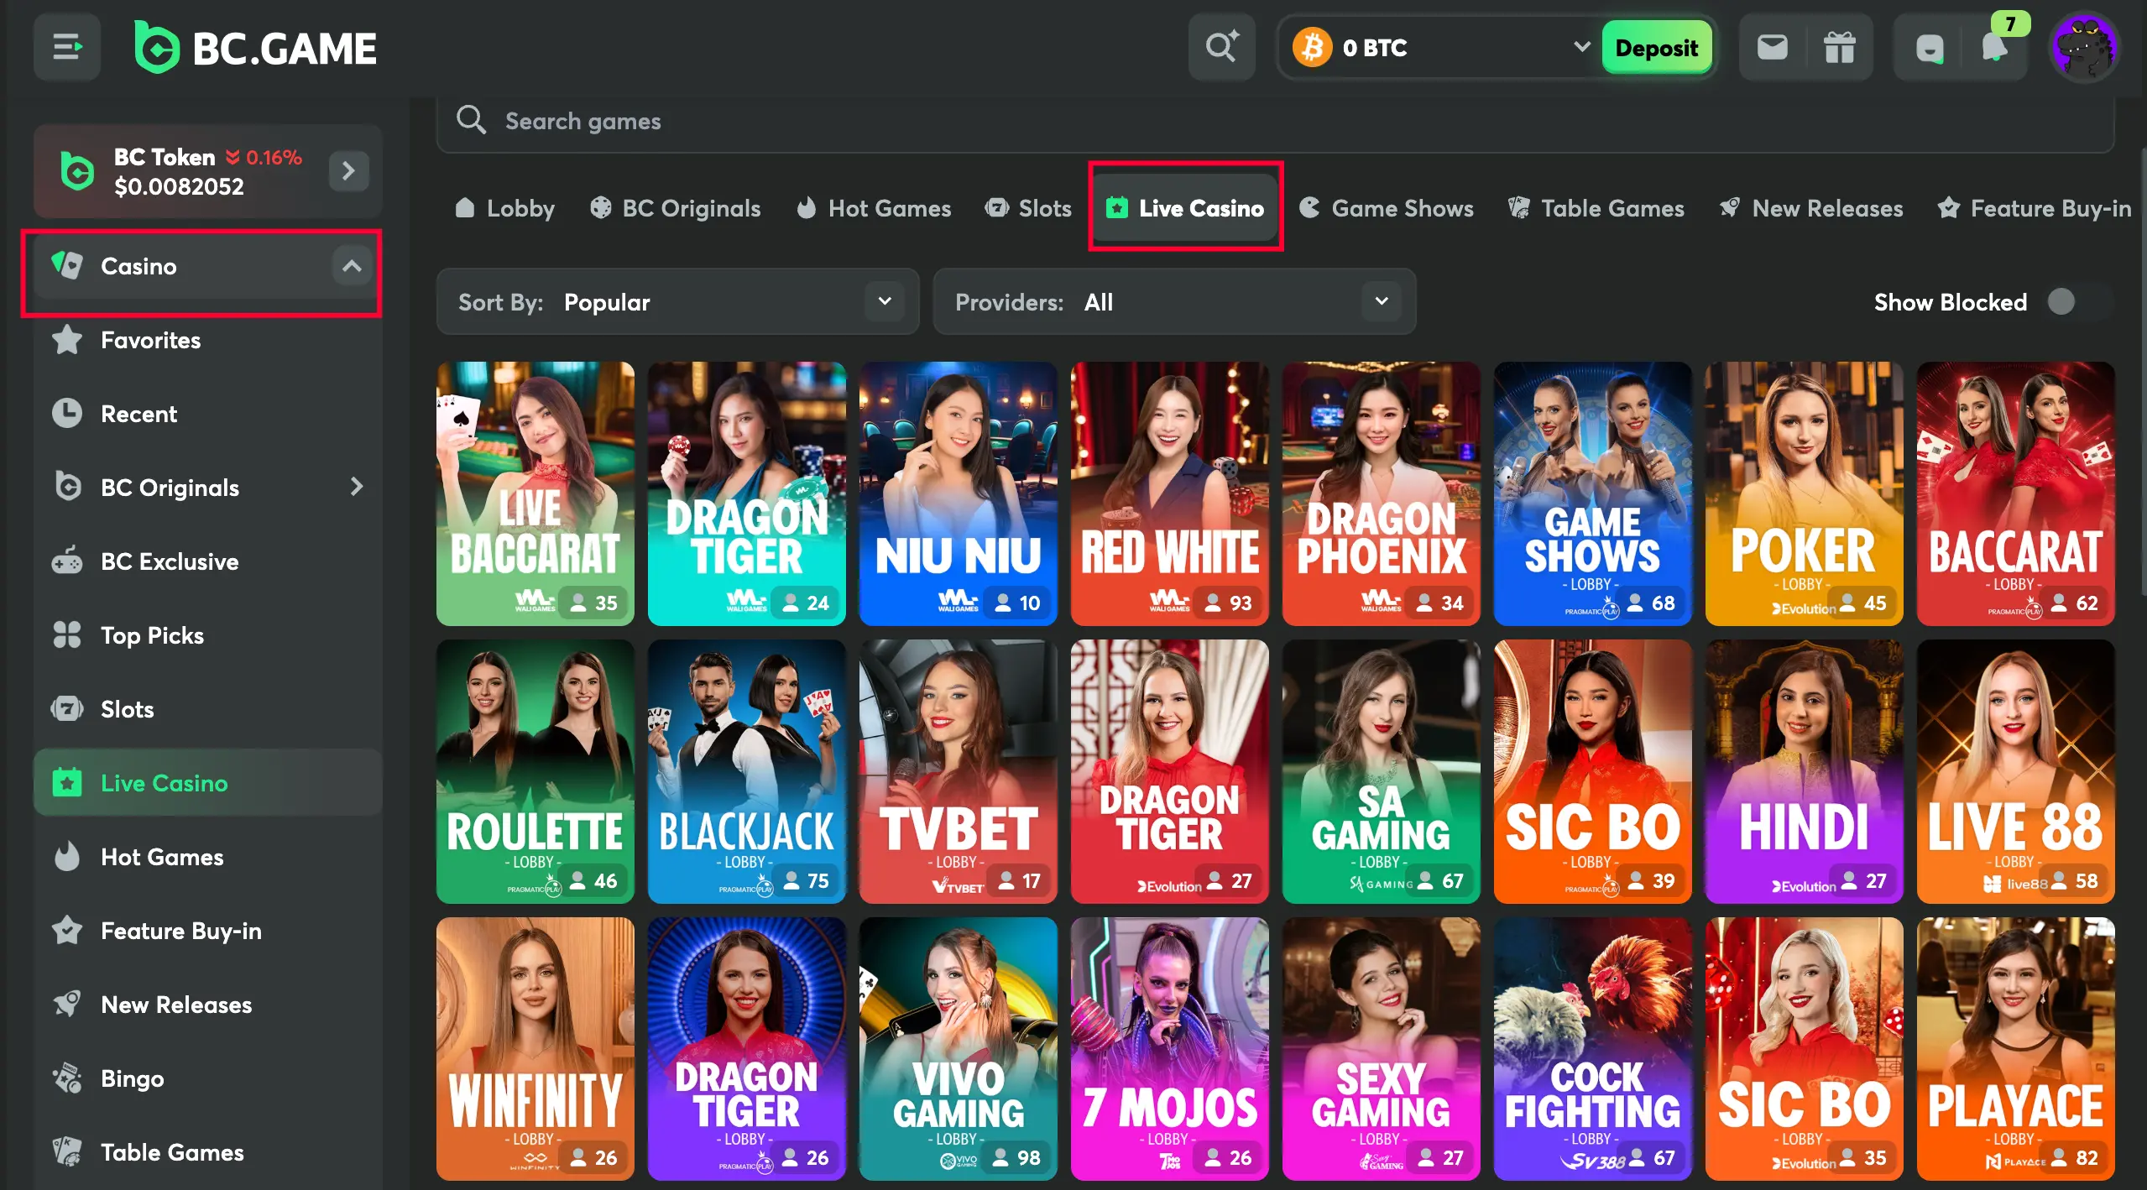Click the search magnifier icon in games search
The width and height of the screenshot is (2147, 1190).
[x=471, y=120]
